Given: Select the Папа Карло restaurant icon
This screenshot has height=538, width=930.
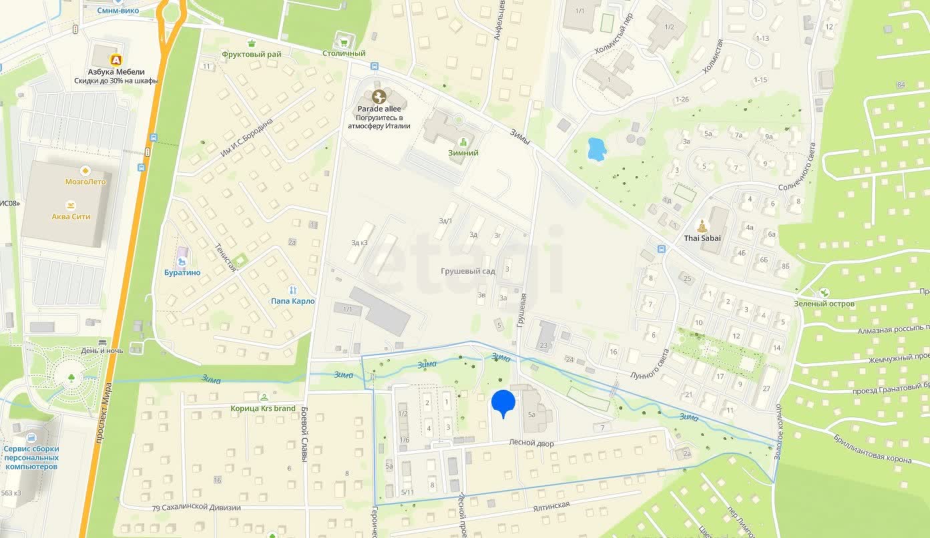Looking at the screenshot, I should (x=292, y=290).
